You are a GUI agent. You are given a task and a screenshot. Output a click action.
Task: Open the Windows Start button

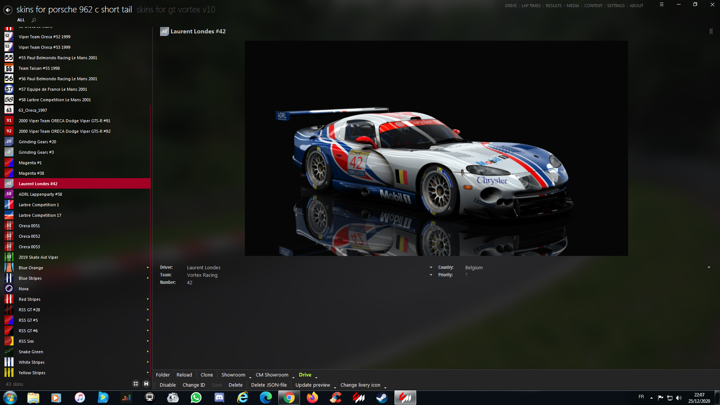10,397
